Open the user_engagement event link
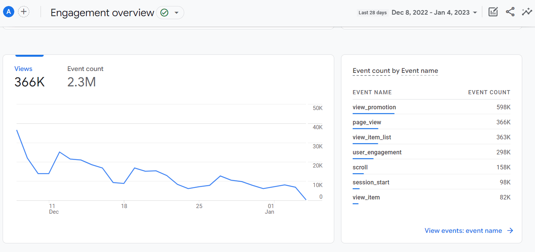 377,152
